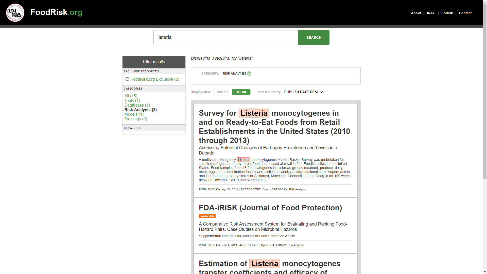Show the Databases category results
The image size is (487, 274).
[137, 105]
